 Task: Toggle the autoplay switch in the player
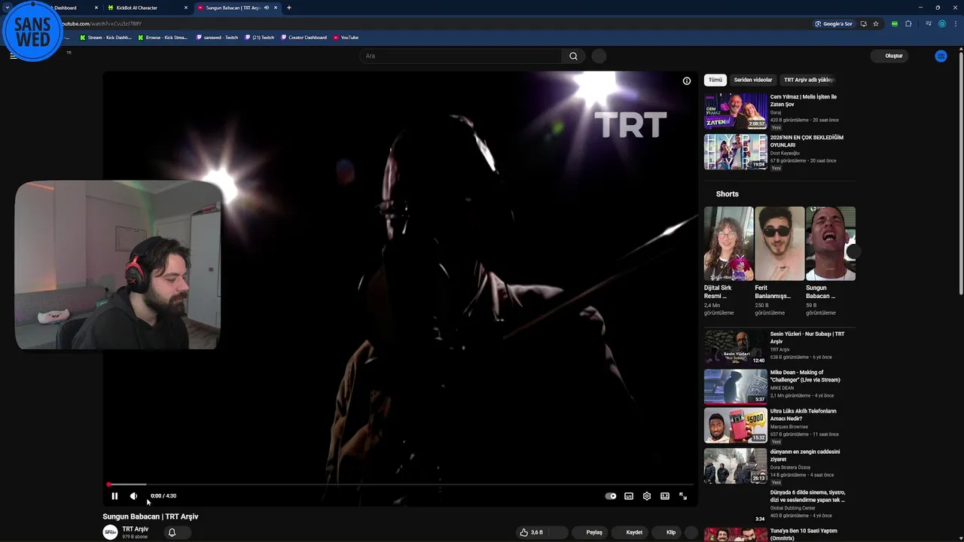click(x=611, y=496)
